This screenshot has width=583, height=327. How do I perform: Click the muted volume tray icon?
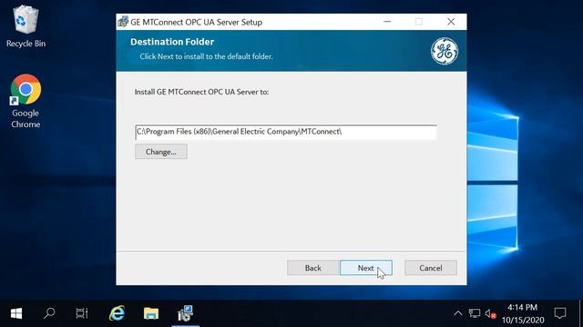490,314
